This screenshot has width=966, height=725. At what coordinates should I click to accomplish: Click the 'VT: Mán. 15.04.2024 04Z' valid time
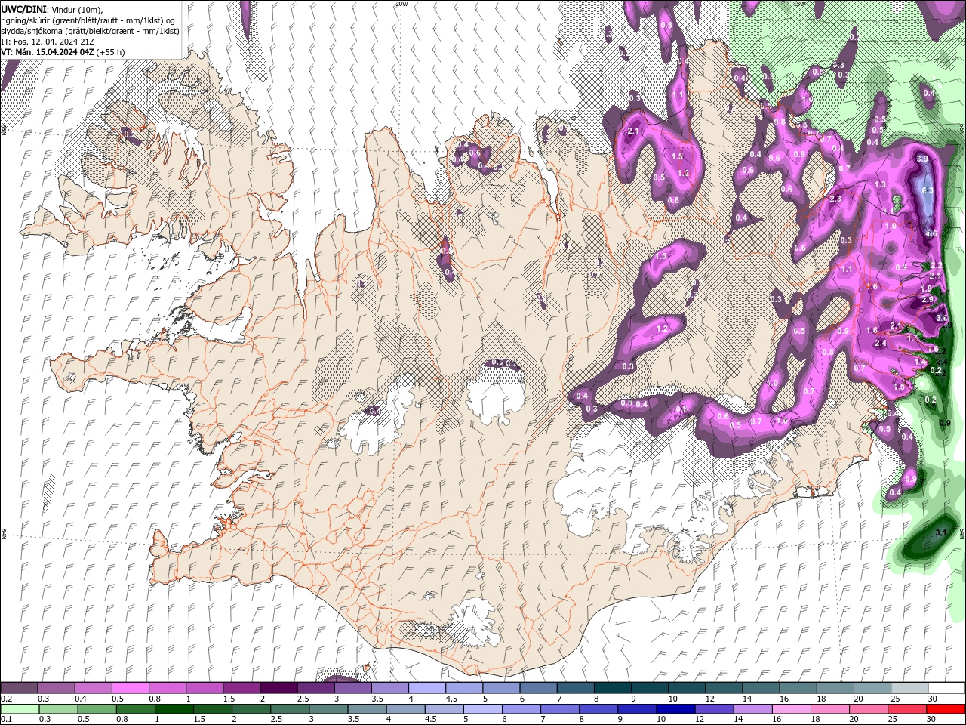point(48,52)
